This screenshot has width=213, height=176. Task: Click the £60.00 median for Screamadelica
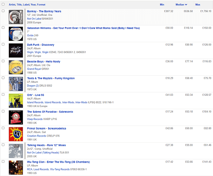tap(189, 128)
